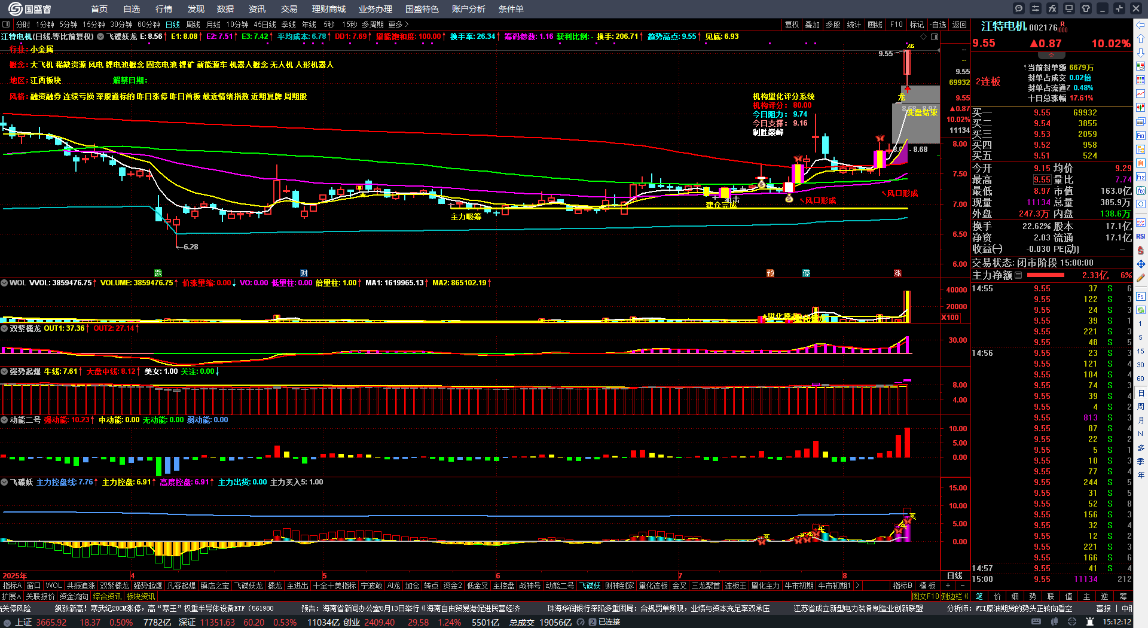
Task: Open the 交易 menu
Action: [x=289, y=9]
